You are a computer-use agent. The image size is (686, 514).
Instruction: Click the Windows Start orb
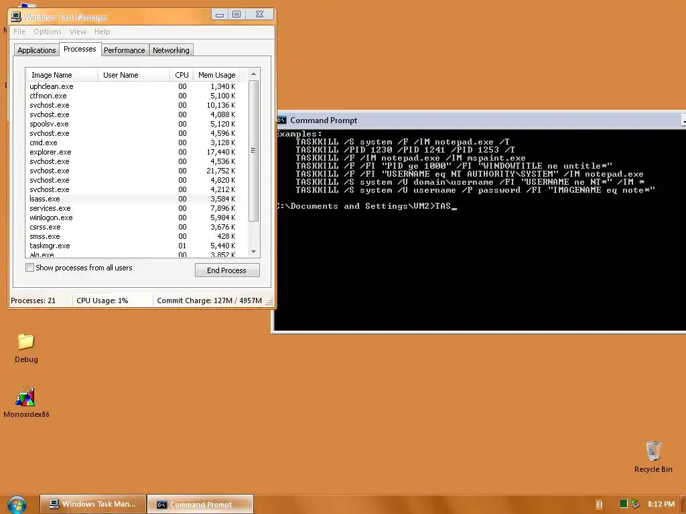[17, 505]
